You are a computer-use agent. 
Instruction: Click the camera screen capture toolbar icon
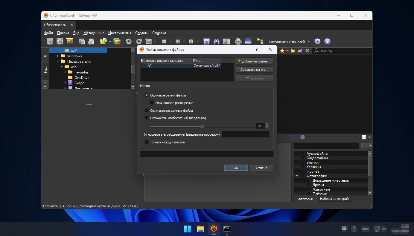(x=206, y=42)
